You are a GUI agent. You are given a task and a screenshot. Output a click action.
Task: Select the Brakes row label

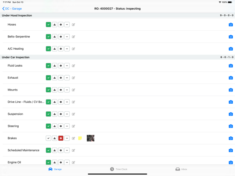point(12,138)
